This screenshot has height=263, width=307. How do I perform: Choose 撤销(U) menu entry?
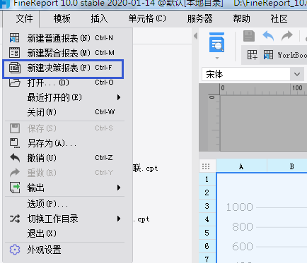[64, 158]
